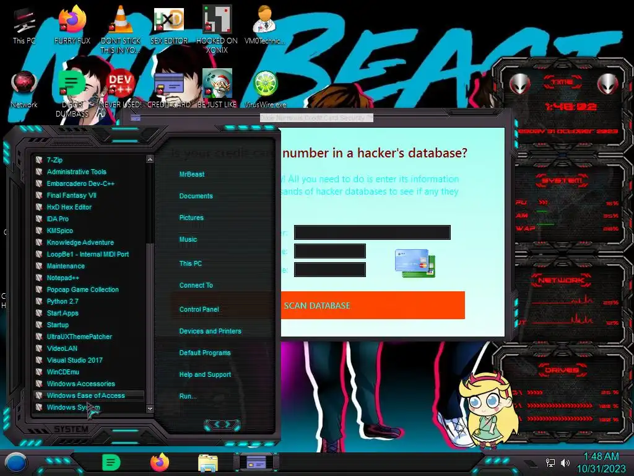Viewport: 634px width, 476px height.
Task: Expand the Popcap Game Collection folder
Action: (x=82, y=289)
